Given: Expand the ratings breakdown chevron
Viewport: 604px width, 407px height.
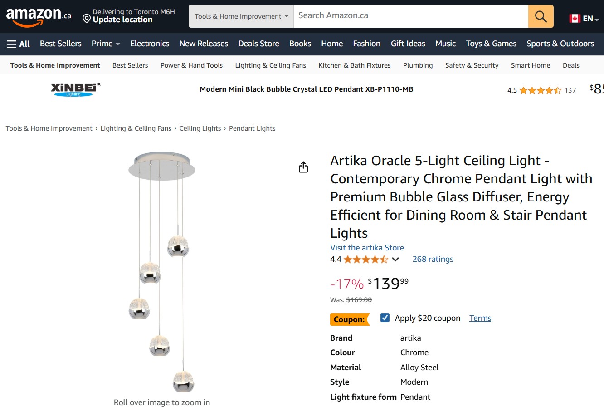Looking at the screenshot, I should pos(395,260).
